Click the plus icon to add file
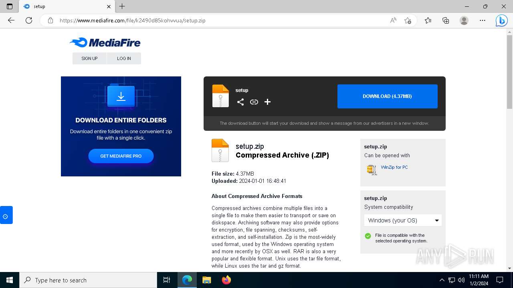This screenshot has width=513, height=288. click(267, 102)
